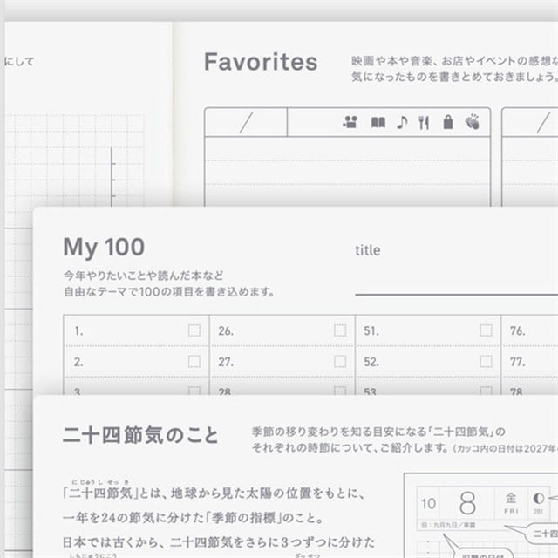
Task: Click the shopping bag icon
Action: pos(448,122)
